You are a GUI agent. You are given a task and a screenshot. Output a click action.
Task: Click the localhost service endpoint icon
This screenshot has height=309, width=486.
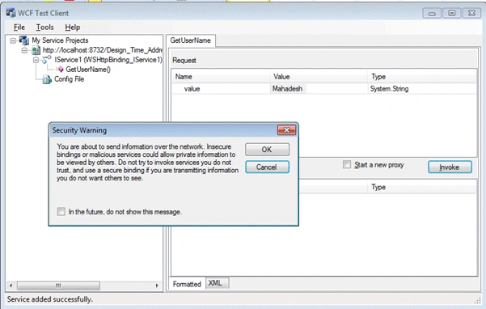coord(36,50)
